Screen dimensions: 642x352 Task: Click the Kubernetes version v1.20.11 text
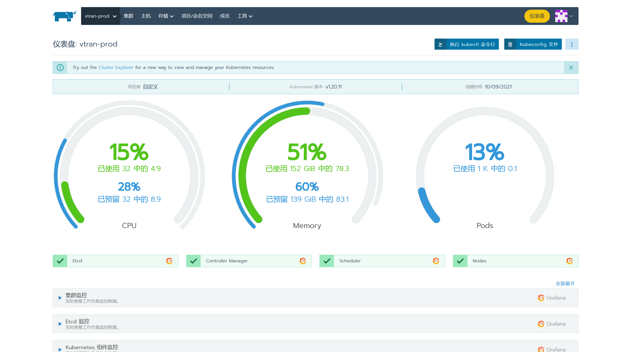(334, 87)
